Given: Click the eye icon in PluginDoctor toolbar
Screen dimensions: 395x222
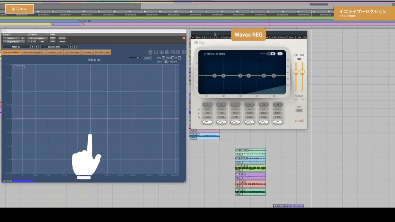Looking at the screenshot, I should 162,52.
